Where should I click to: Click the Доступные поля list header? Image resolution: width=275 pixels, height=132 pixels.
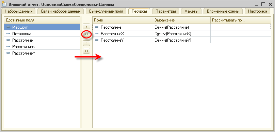click(42, 20)
